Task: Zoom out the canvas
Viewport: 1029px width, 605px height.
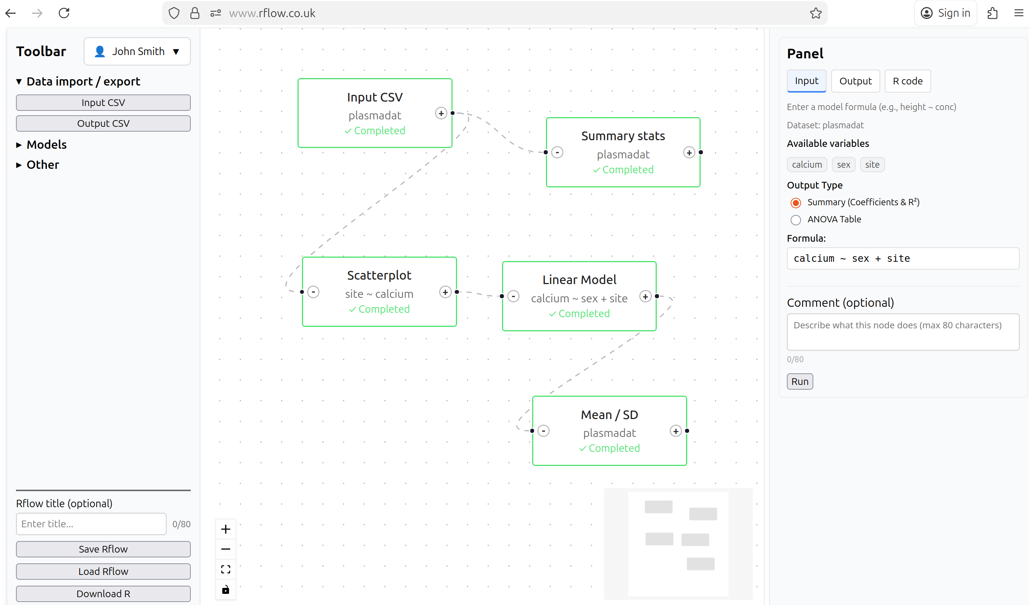Action: tap(225, 549)
